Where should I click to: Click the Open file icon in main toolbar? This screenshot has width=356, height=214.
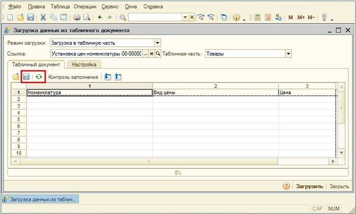(20, 17)
